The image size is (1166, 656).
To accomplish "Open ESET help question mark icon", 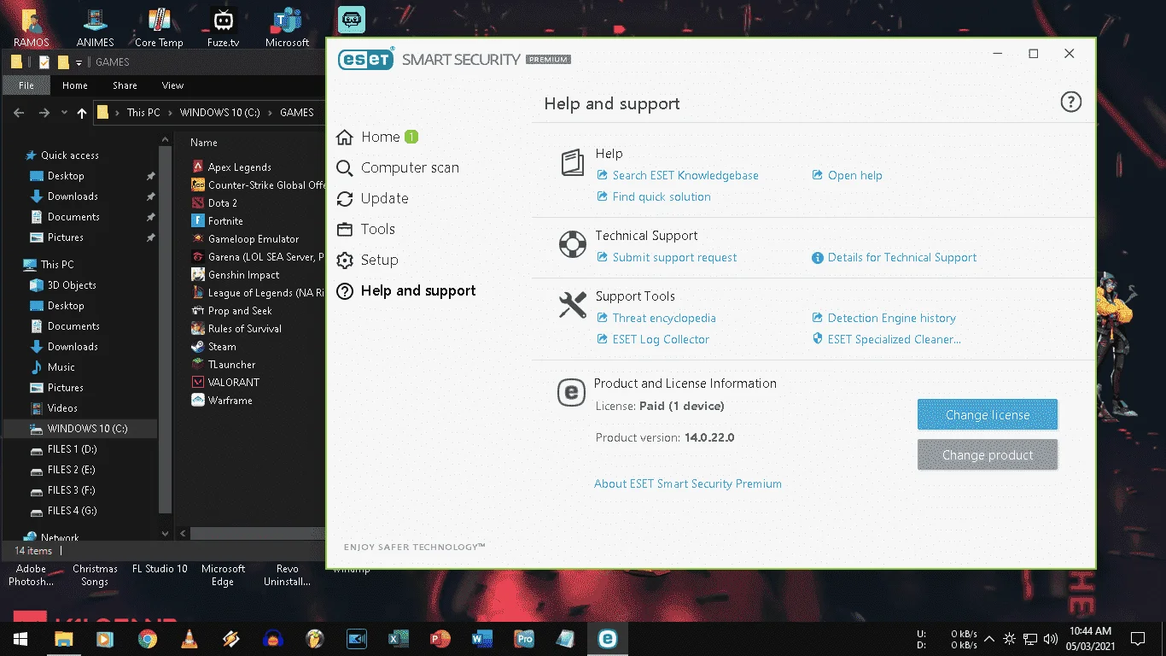I will pos(1070,102).
